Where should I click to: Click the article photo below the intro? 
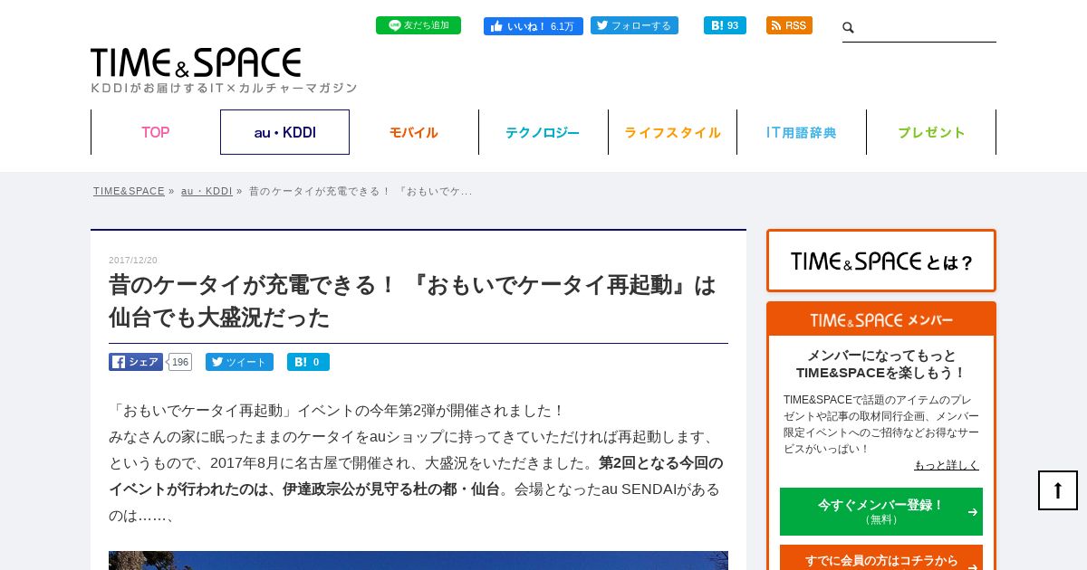[x=418, y=560]
